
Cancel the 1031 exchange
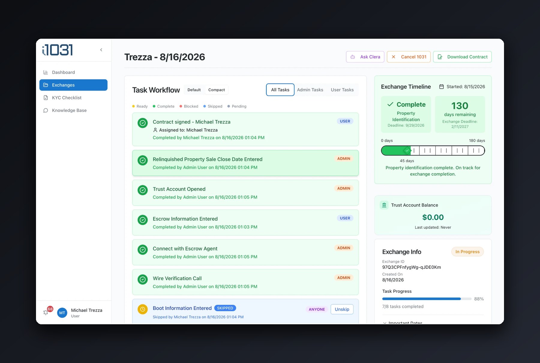click(409, 57)
